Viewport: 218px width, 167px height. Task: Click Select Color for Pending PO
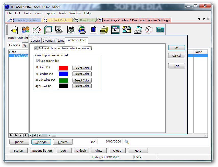click(82, 74)
